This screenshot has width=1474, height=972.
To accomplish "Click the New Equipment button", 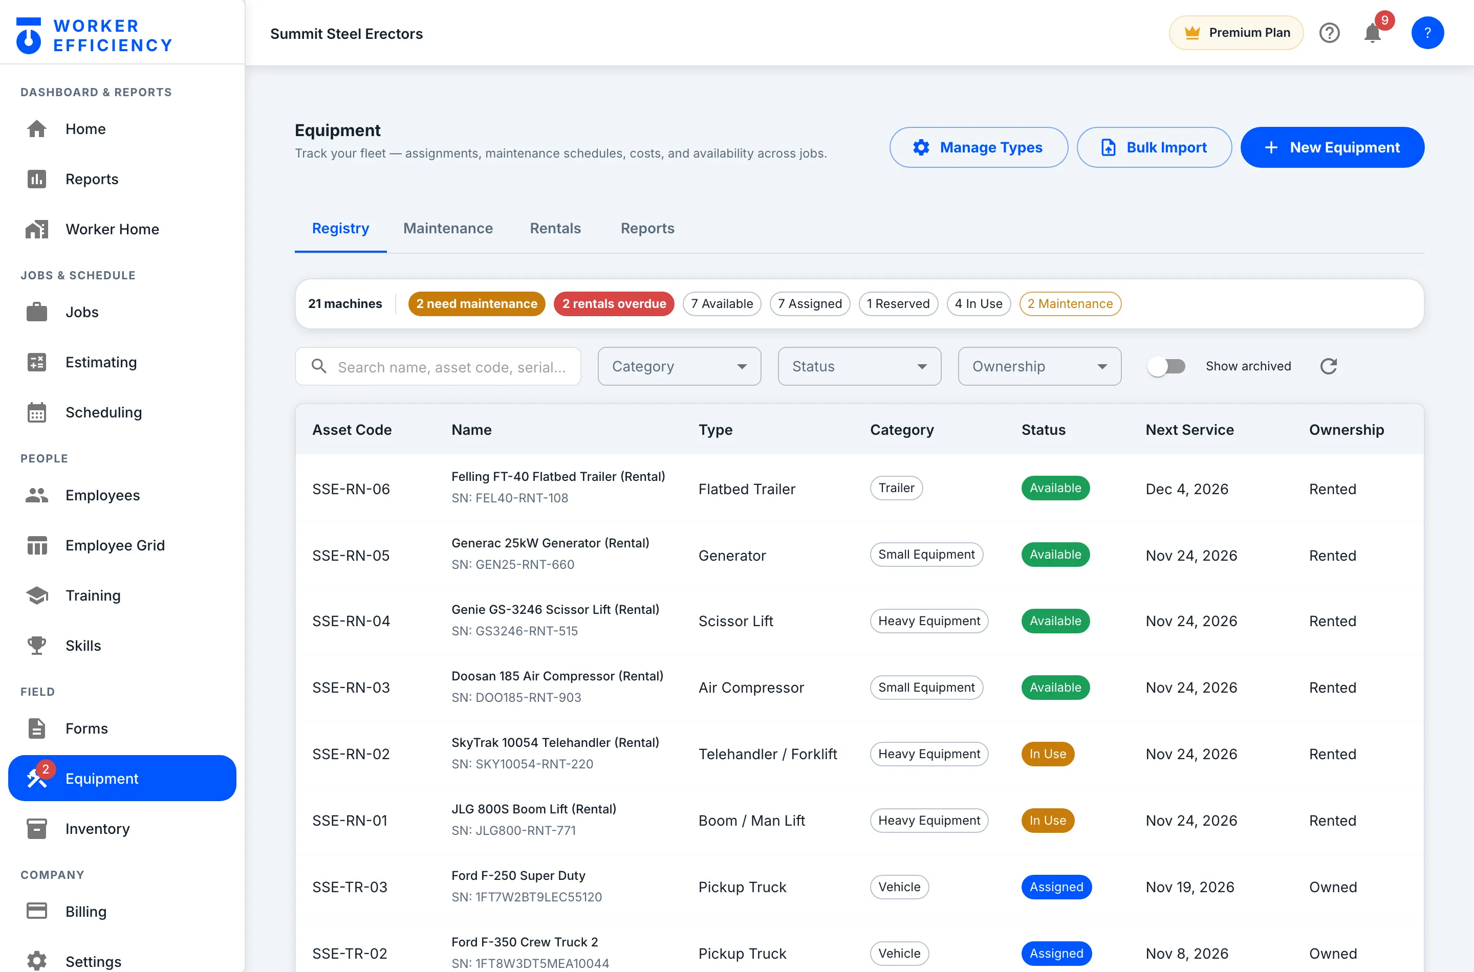I will [x=1332, y=147].
